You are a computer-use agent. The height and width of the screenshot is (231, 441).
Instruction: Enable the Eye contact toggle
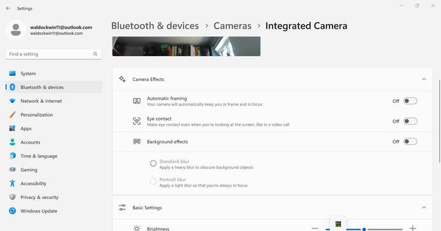(x=410, y=121)
